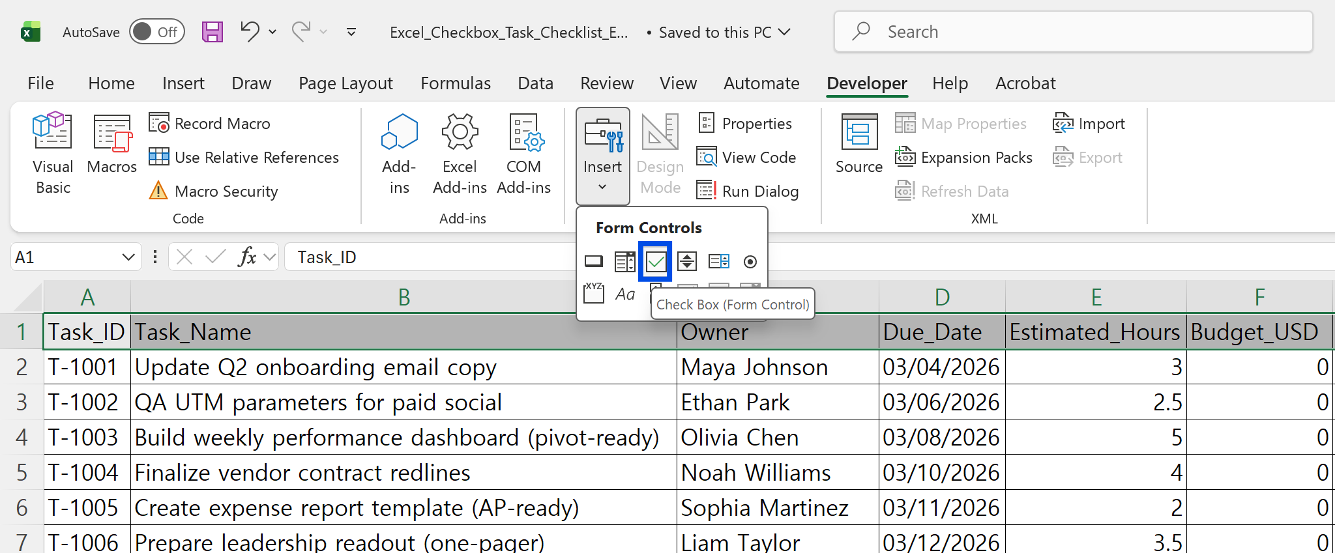This screenshot has width=1335, height=553.
Task: Open the Page Layout tab
Action: click(345, 83)
